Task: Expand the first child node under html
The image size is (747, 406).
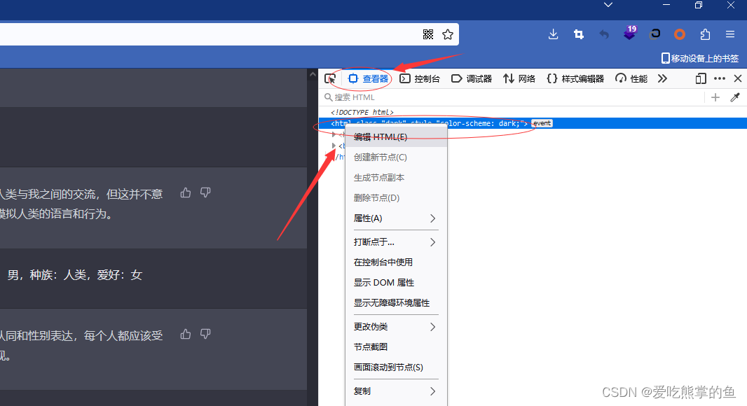Action: tap(334, 134)
